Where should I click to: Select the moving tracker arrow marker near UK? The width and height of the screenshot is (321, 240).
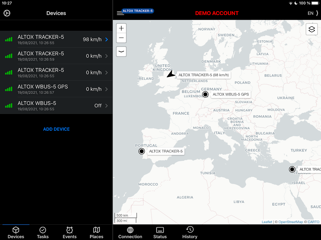(x=171, y=74)
